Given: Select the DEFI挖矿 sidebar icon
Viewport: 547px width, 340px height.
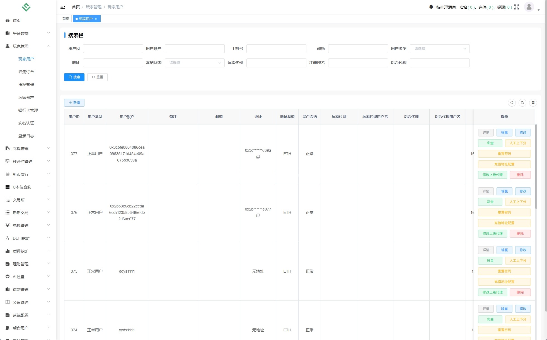Looking at the screenshot, I should [7, 238].
